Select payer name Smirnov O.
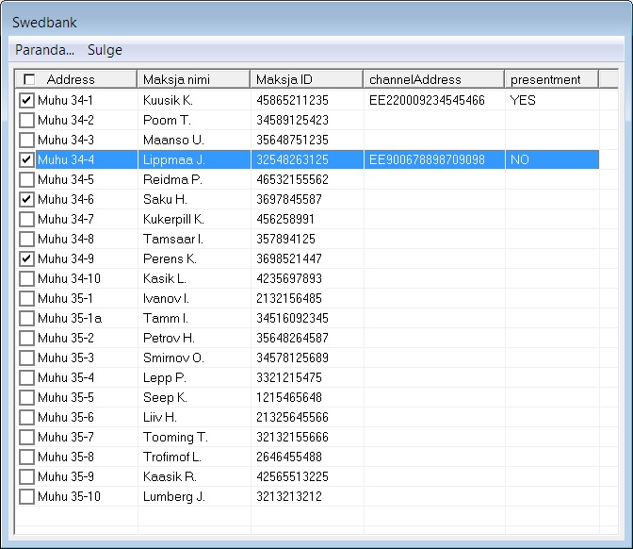 click(173, 358)
